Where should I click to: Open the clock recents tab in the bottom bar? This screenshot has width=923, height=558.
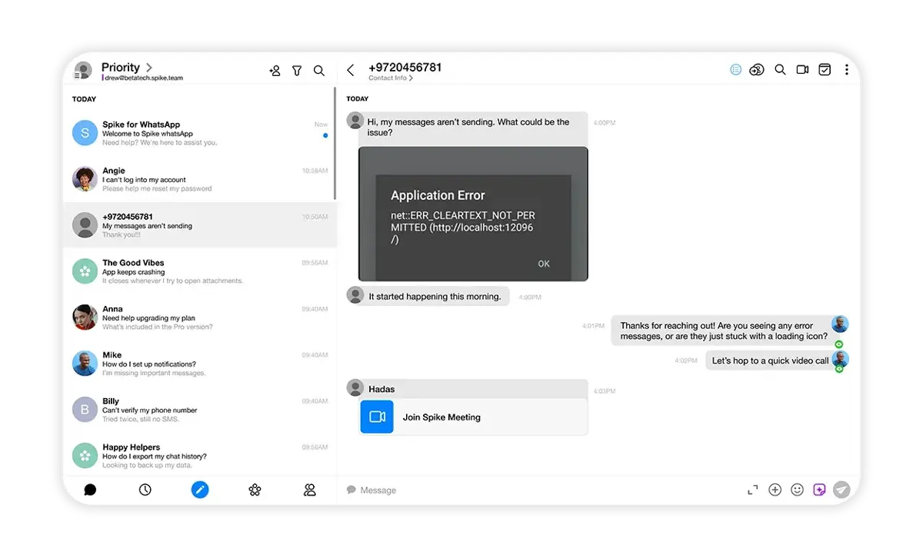click(145, 490)
